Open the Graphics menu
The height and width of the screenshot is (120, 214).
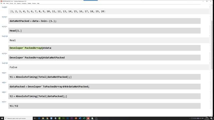[x=19, y=3]
